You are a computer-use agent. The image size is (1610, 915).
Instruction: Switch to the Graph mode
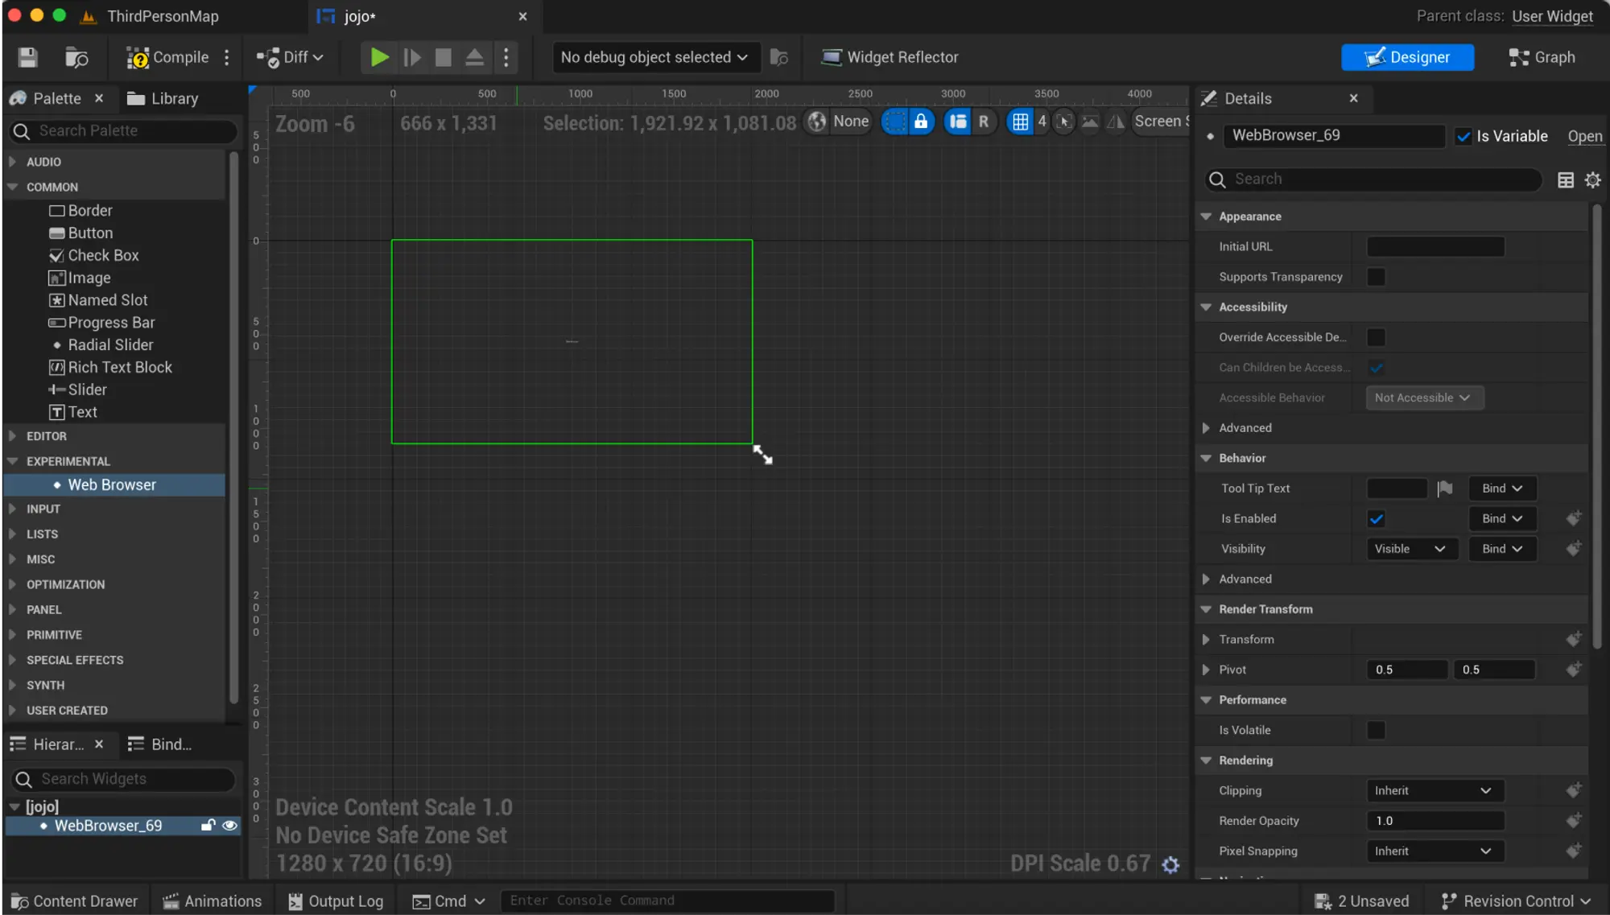pyautogui.click(x=1542, y=57)
